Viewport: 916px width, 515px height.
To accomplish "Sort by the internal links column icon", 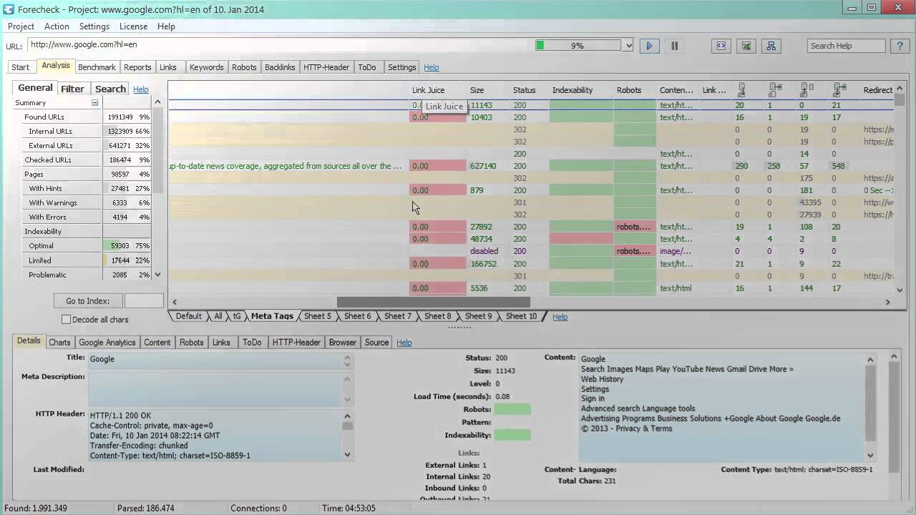I will (x=741, y=90).
